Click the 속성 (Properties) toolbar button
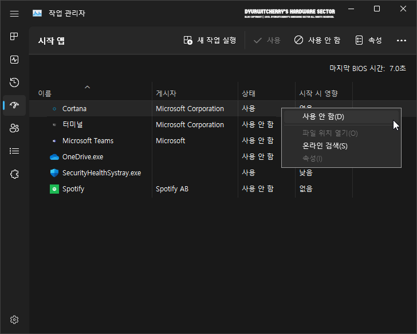The width and height of the screenshot is (417, 334). [369, 41]
